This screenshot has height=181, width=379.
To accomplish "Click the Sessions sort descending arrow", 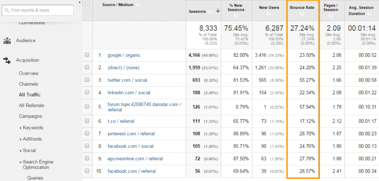I will (x=218, y=11).
